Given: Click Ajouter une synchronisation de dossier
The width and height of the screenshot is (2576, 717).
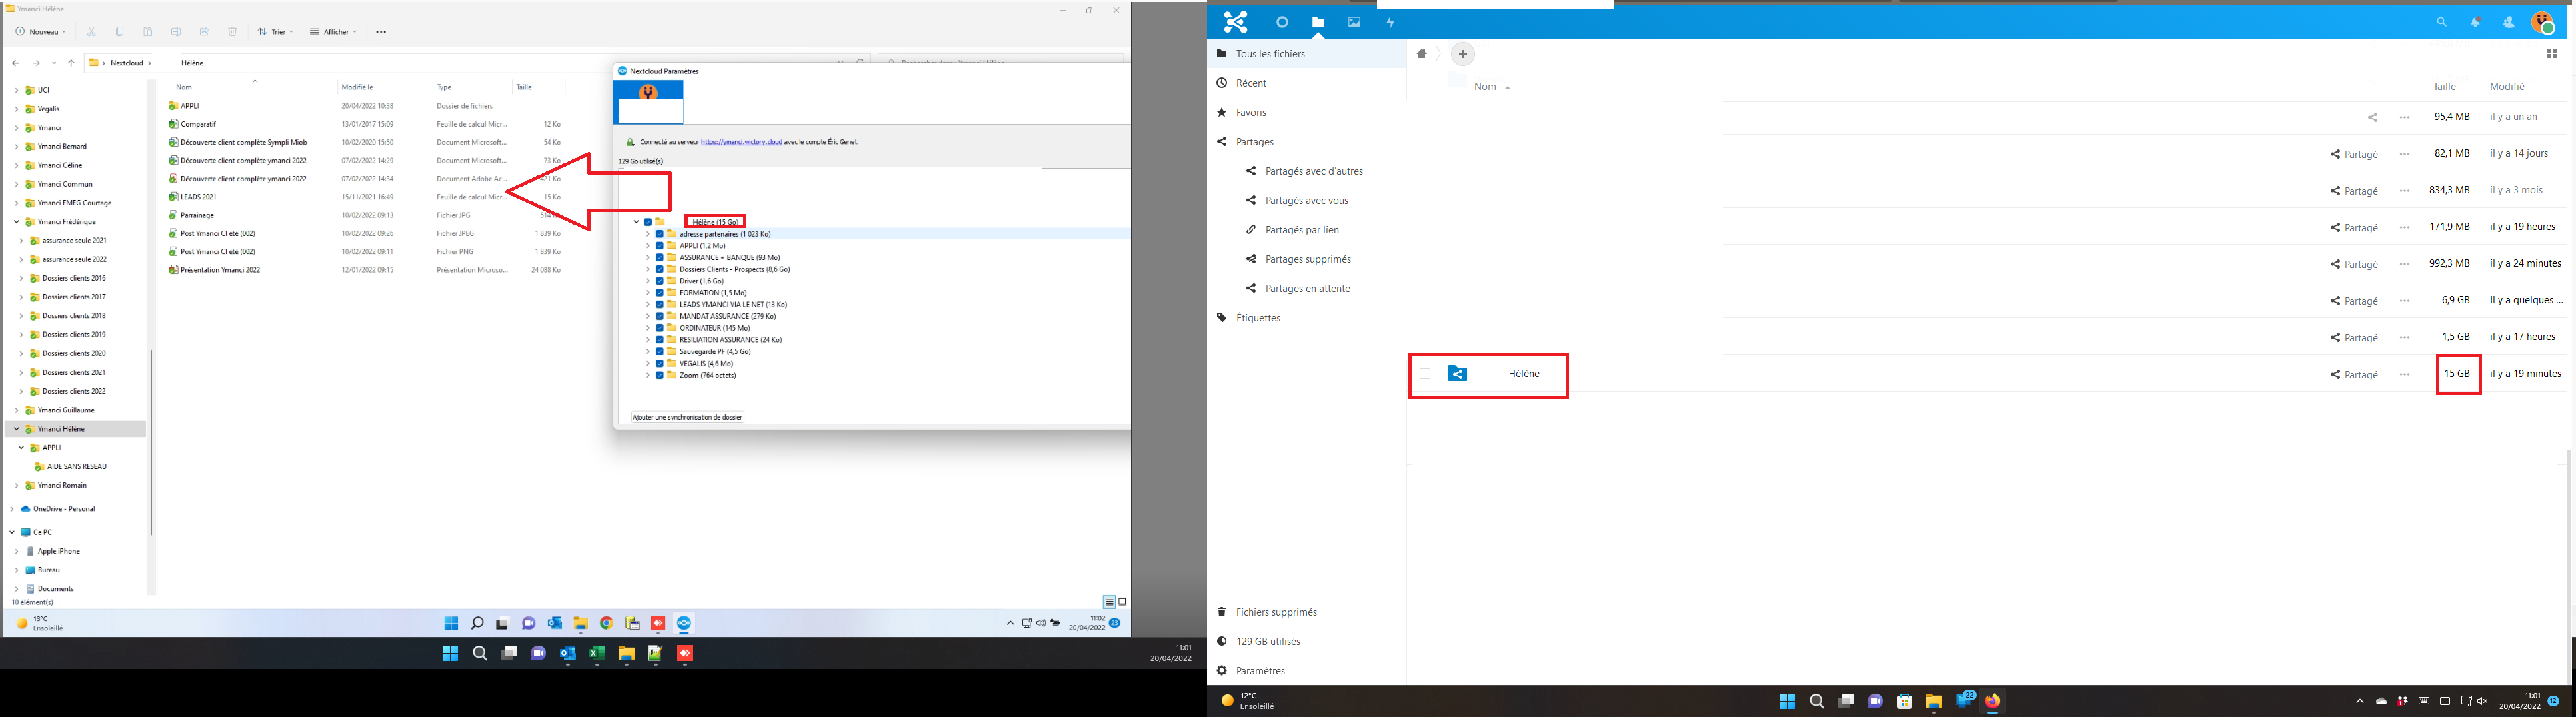Looking at the screenshot, I should point(688,416).
